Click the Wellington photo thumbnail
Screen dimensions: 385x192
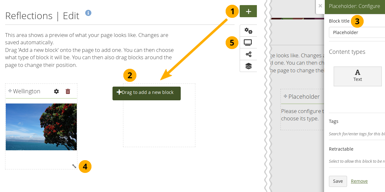pos(41,127)
